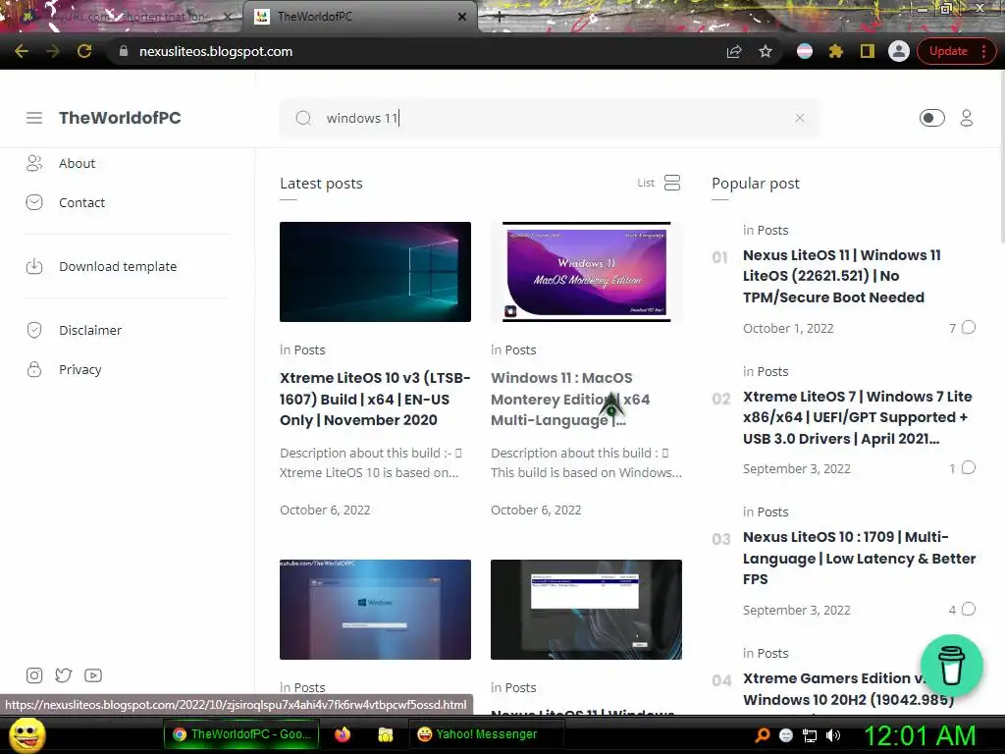Open the Disclaimer page
This screenshot has height=754, width=1005.
90,330
